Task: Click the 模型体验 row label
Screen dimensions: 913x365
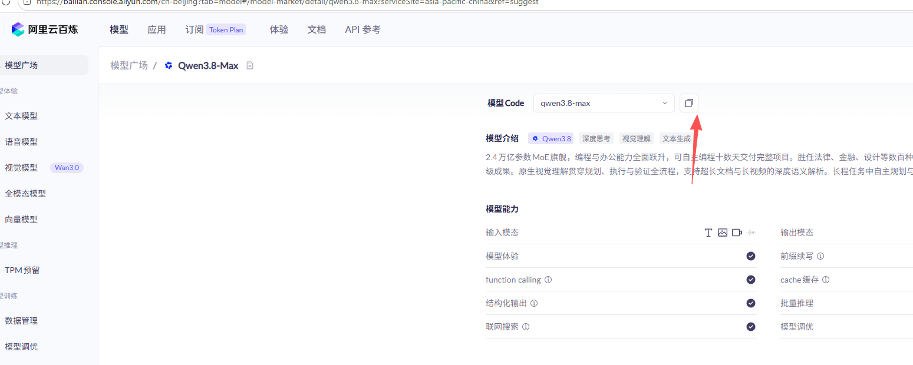Action: click(502, 256)
